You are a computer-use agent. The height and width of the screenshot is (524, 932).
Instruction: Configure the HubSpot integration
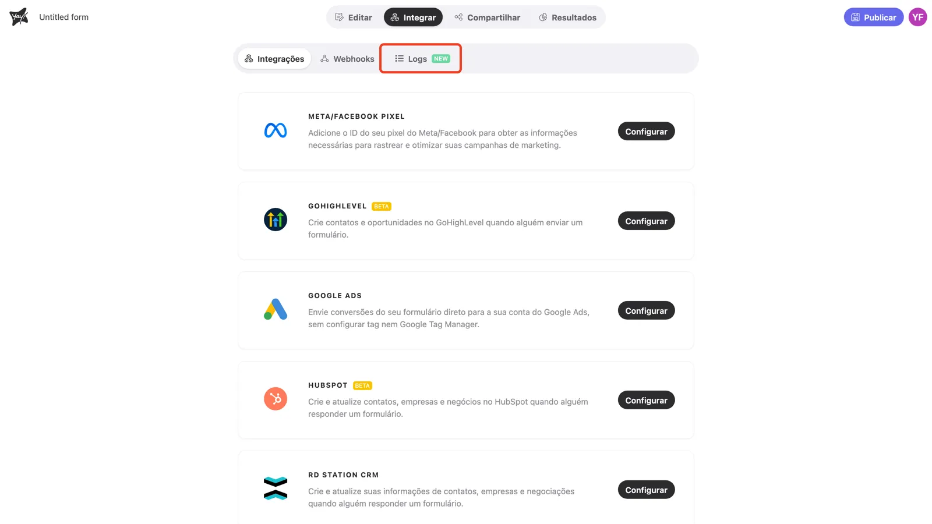point(646,401)
